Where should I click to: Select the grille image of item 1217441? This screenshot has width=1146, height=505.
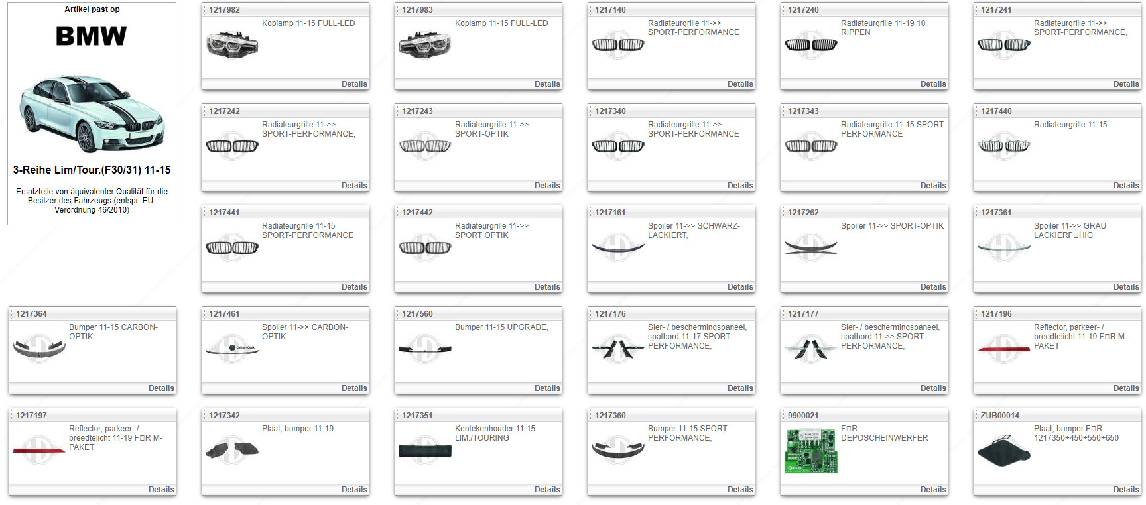[x=232, y=248]
